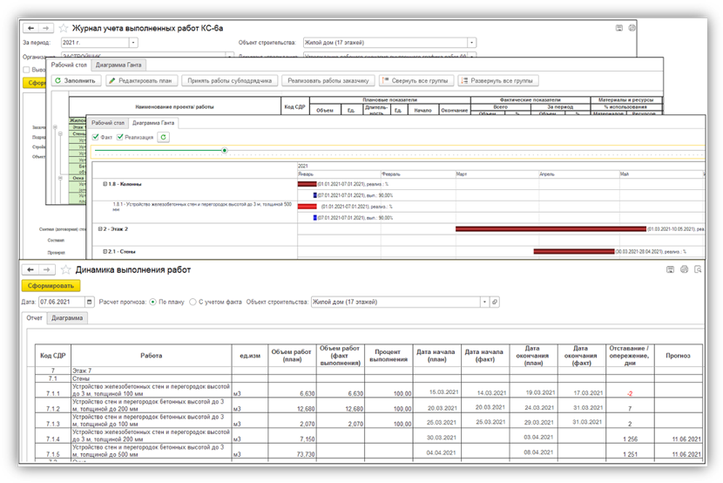Star Журнал учета выполненных работ as favorite

(x=64, y=28)
